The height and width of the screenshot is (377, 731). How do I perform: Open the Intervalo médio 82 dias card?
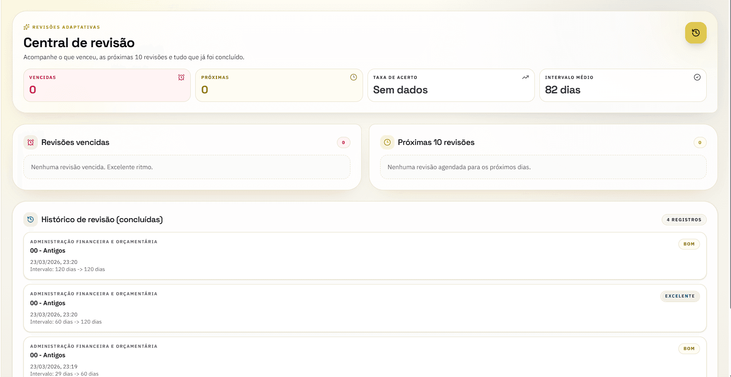click(623, 85)
